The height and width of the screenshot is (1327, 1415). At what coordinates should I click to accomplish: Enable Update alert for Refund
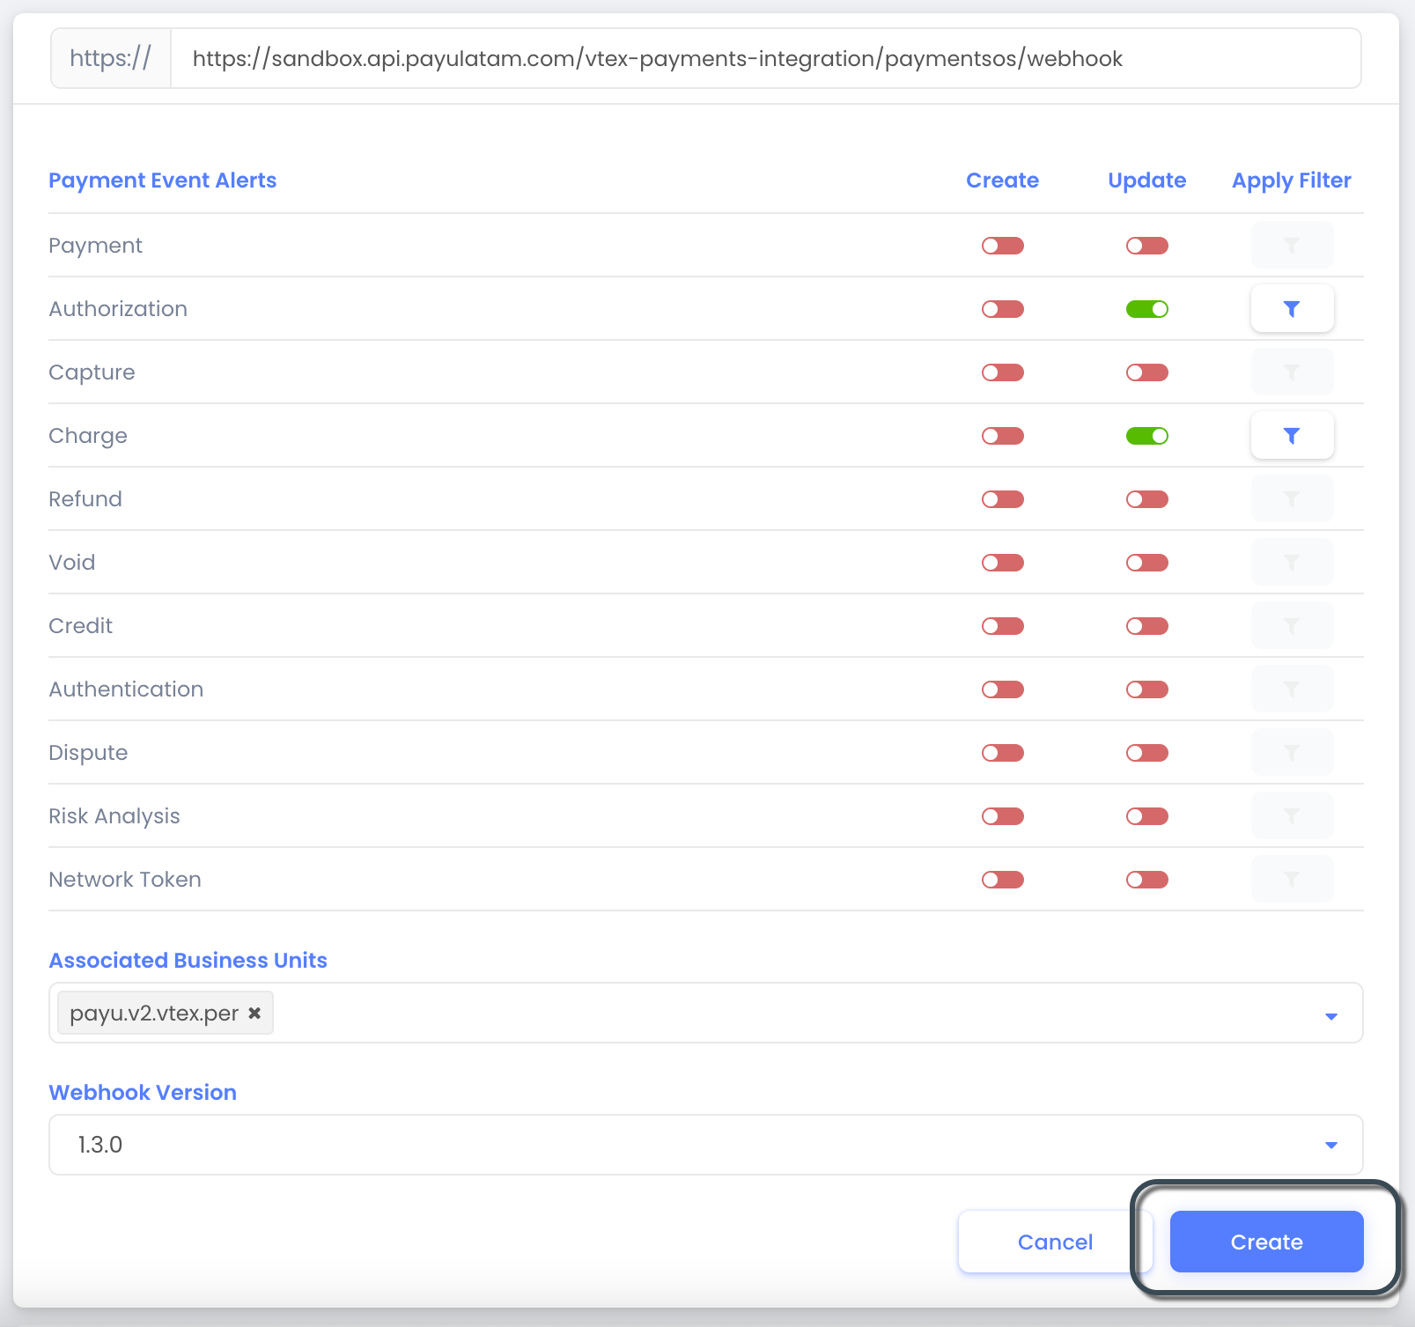point(1147,499)
